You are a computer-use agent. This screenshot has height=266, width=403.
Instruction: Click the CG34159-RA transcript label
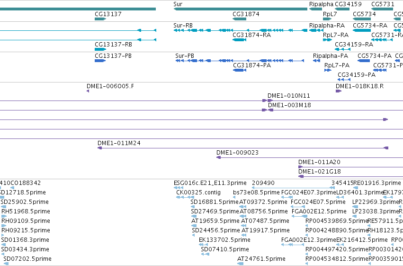pos(354,44)
